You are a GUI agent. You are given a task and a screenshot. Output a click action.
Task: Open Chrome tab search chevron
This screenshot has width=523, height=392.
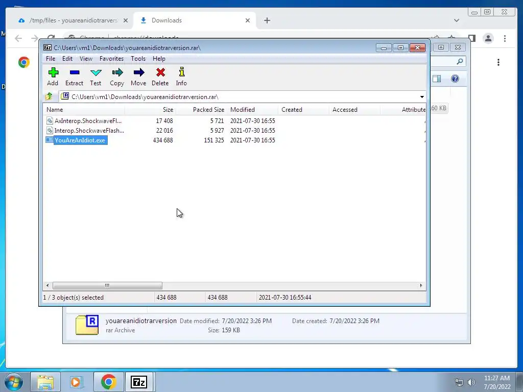point(456,20)
